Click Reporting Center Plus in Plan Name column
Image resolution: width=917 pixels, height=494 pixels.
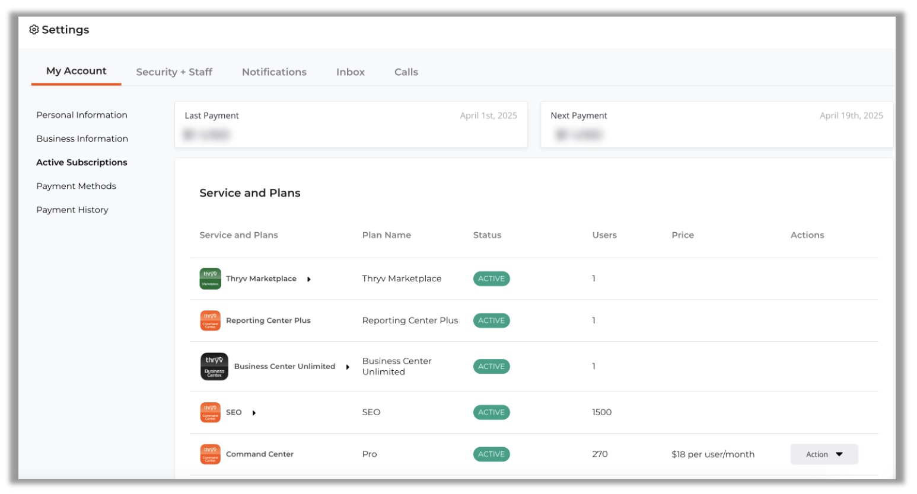click(410, 321)
